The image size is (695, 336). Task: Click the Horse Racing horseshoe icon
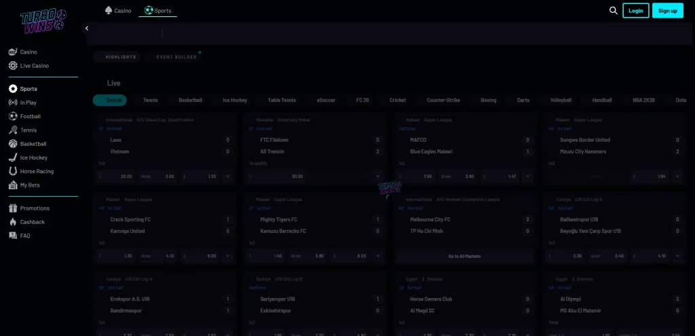click(13, 171)
